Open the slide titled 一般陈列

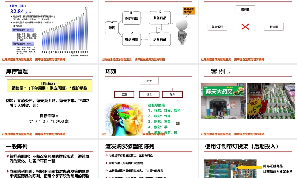tap(49, 159)
